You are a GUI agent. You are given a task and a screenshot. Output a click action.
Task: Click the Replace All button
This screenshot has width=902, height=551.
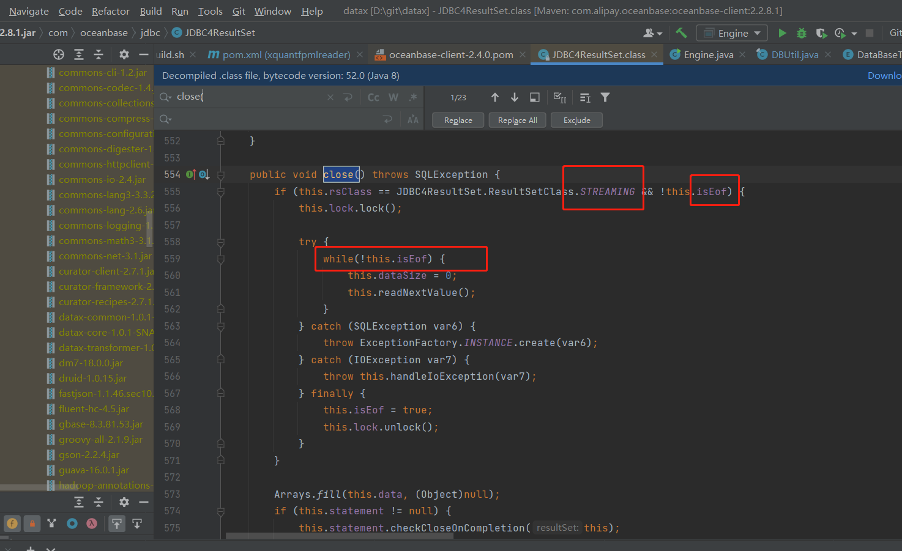517,120
